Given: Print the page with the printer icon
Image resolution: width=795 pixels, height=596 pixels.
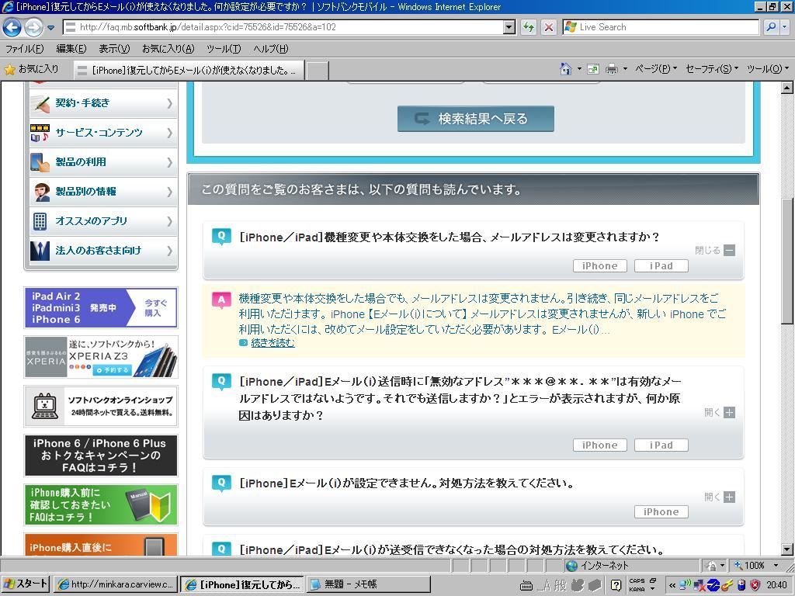Looking at the screenshot, I should pyautogui.click(x=612, y=69).
